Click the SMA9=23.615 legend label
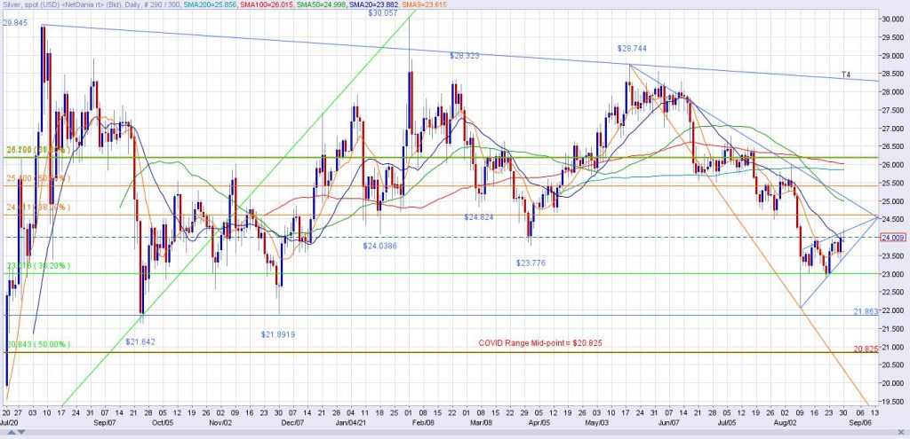Image resolution: width=910 pixels, height=439 pixels. point(422,4)
